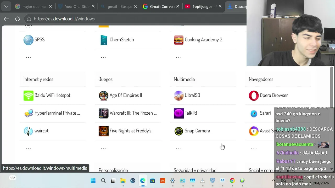
Task: Open the Snap Camera icon
Action: [179, 131]
